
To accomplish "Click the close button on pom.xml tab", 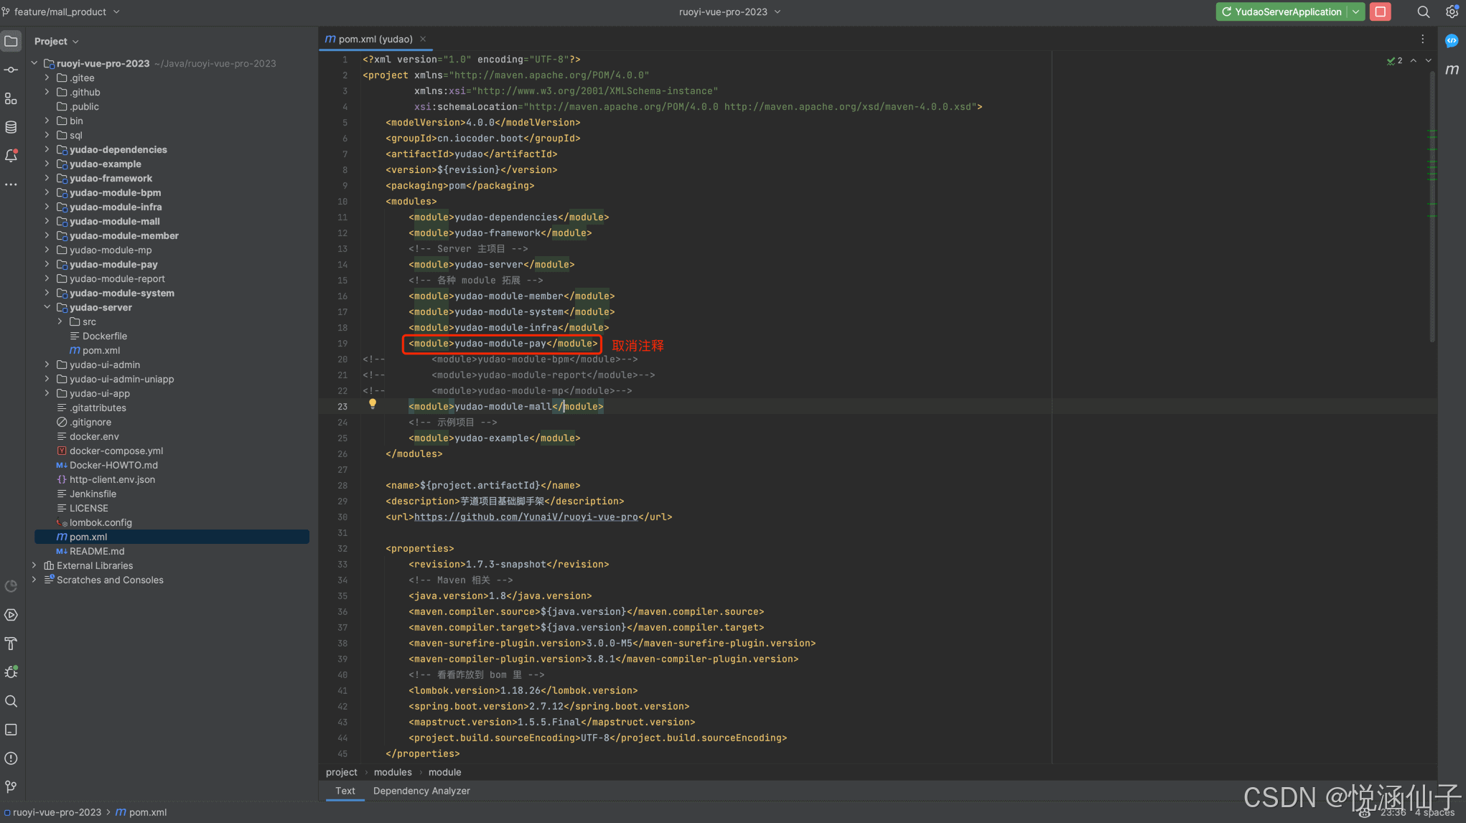I will 422,39.
